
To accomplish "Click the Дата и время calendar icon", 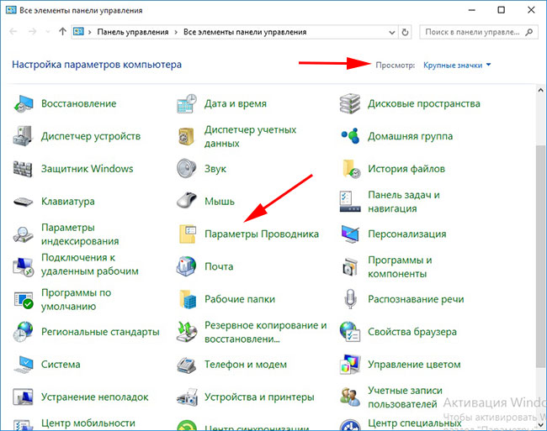I will [187, 104].
